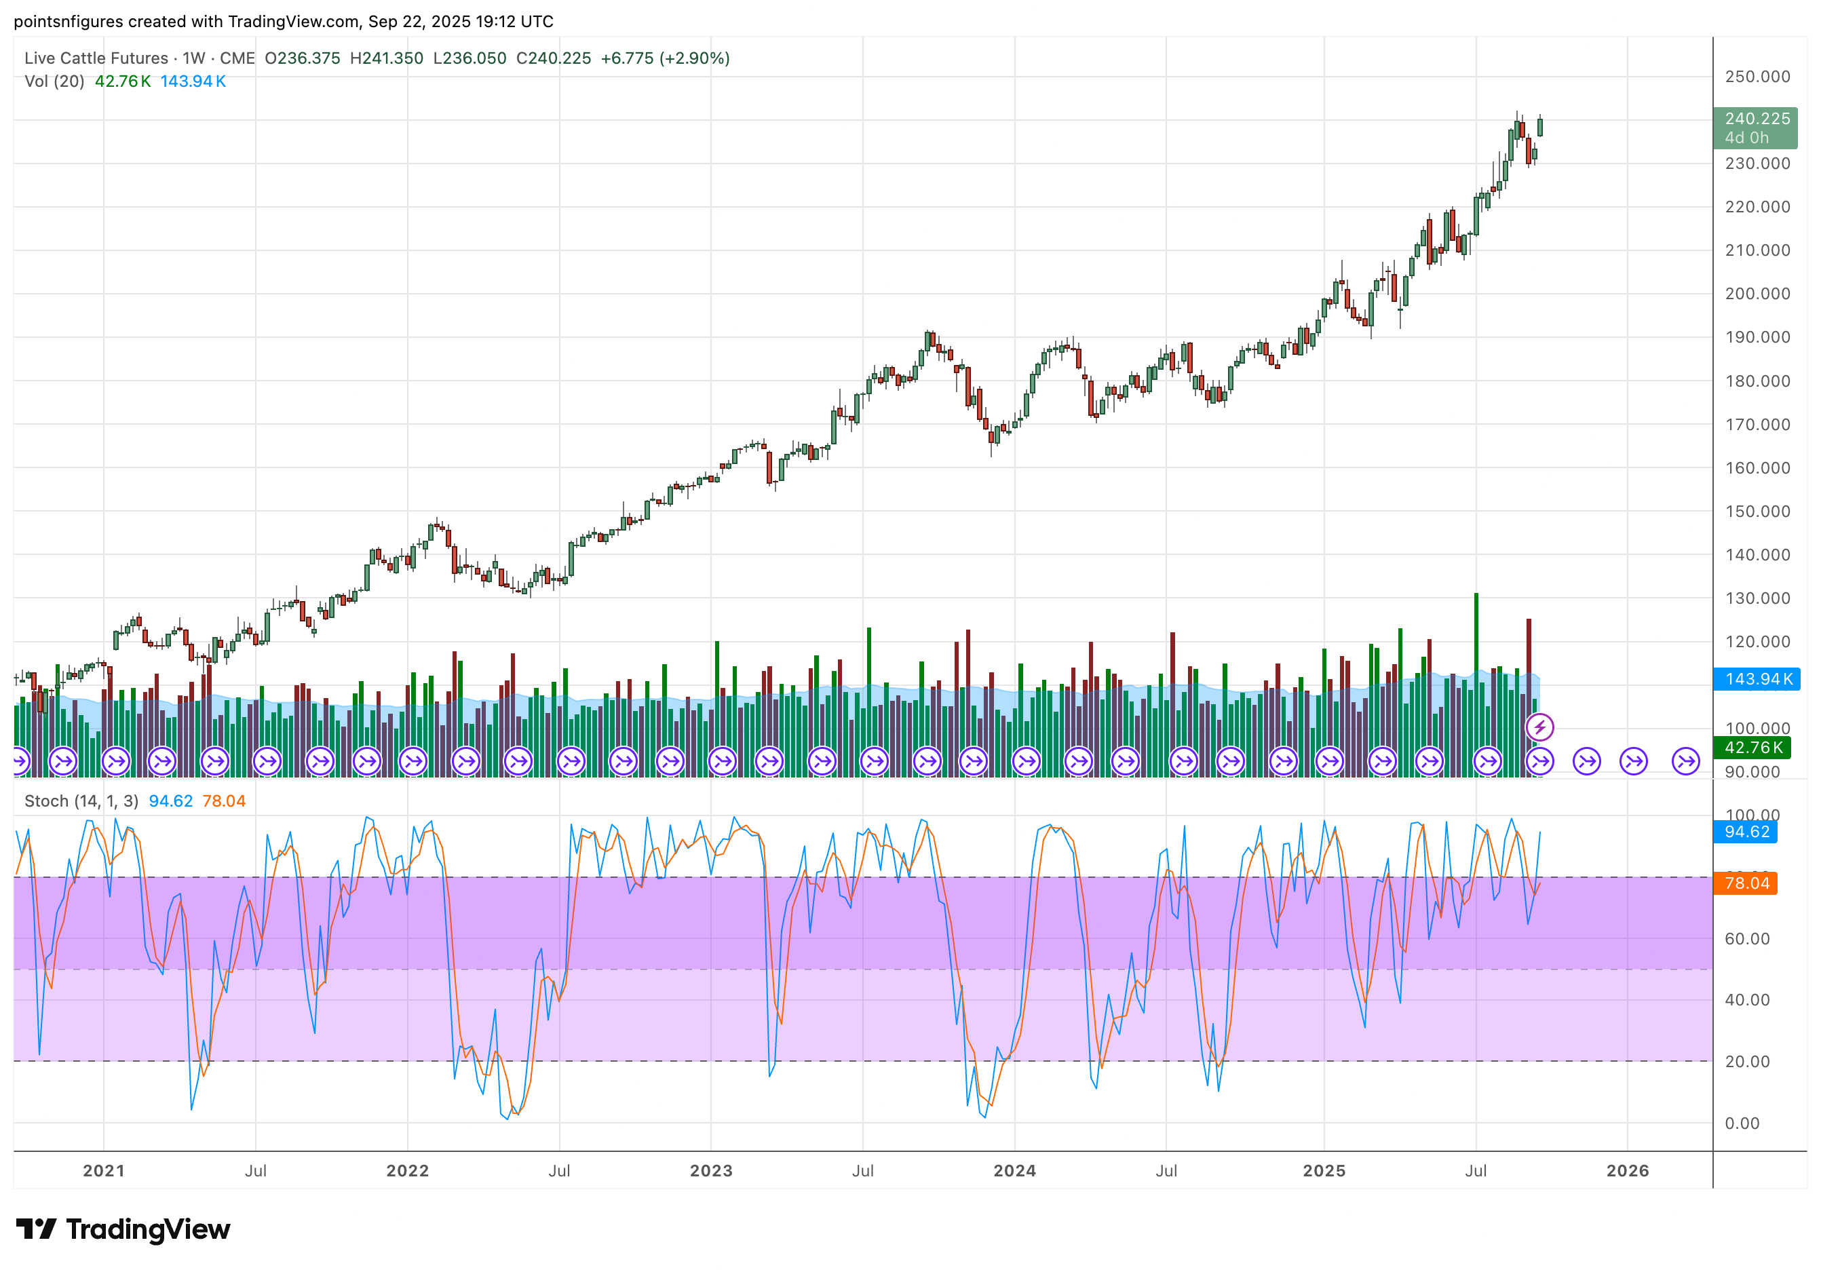Click the green 42.76K volume tag

1752,747
